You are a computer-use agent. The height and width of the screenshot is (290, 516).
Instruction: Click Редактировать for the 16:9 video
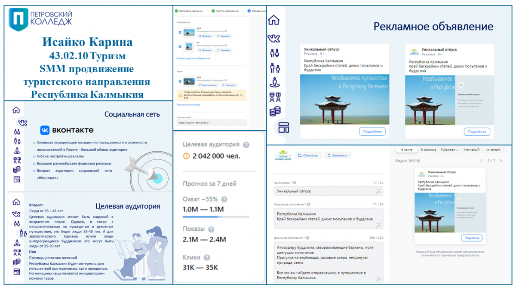pyautogui.click(x=209, y=85)
